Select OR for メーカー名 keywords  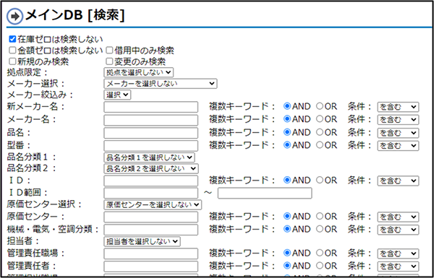tap(320, 119)
